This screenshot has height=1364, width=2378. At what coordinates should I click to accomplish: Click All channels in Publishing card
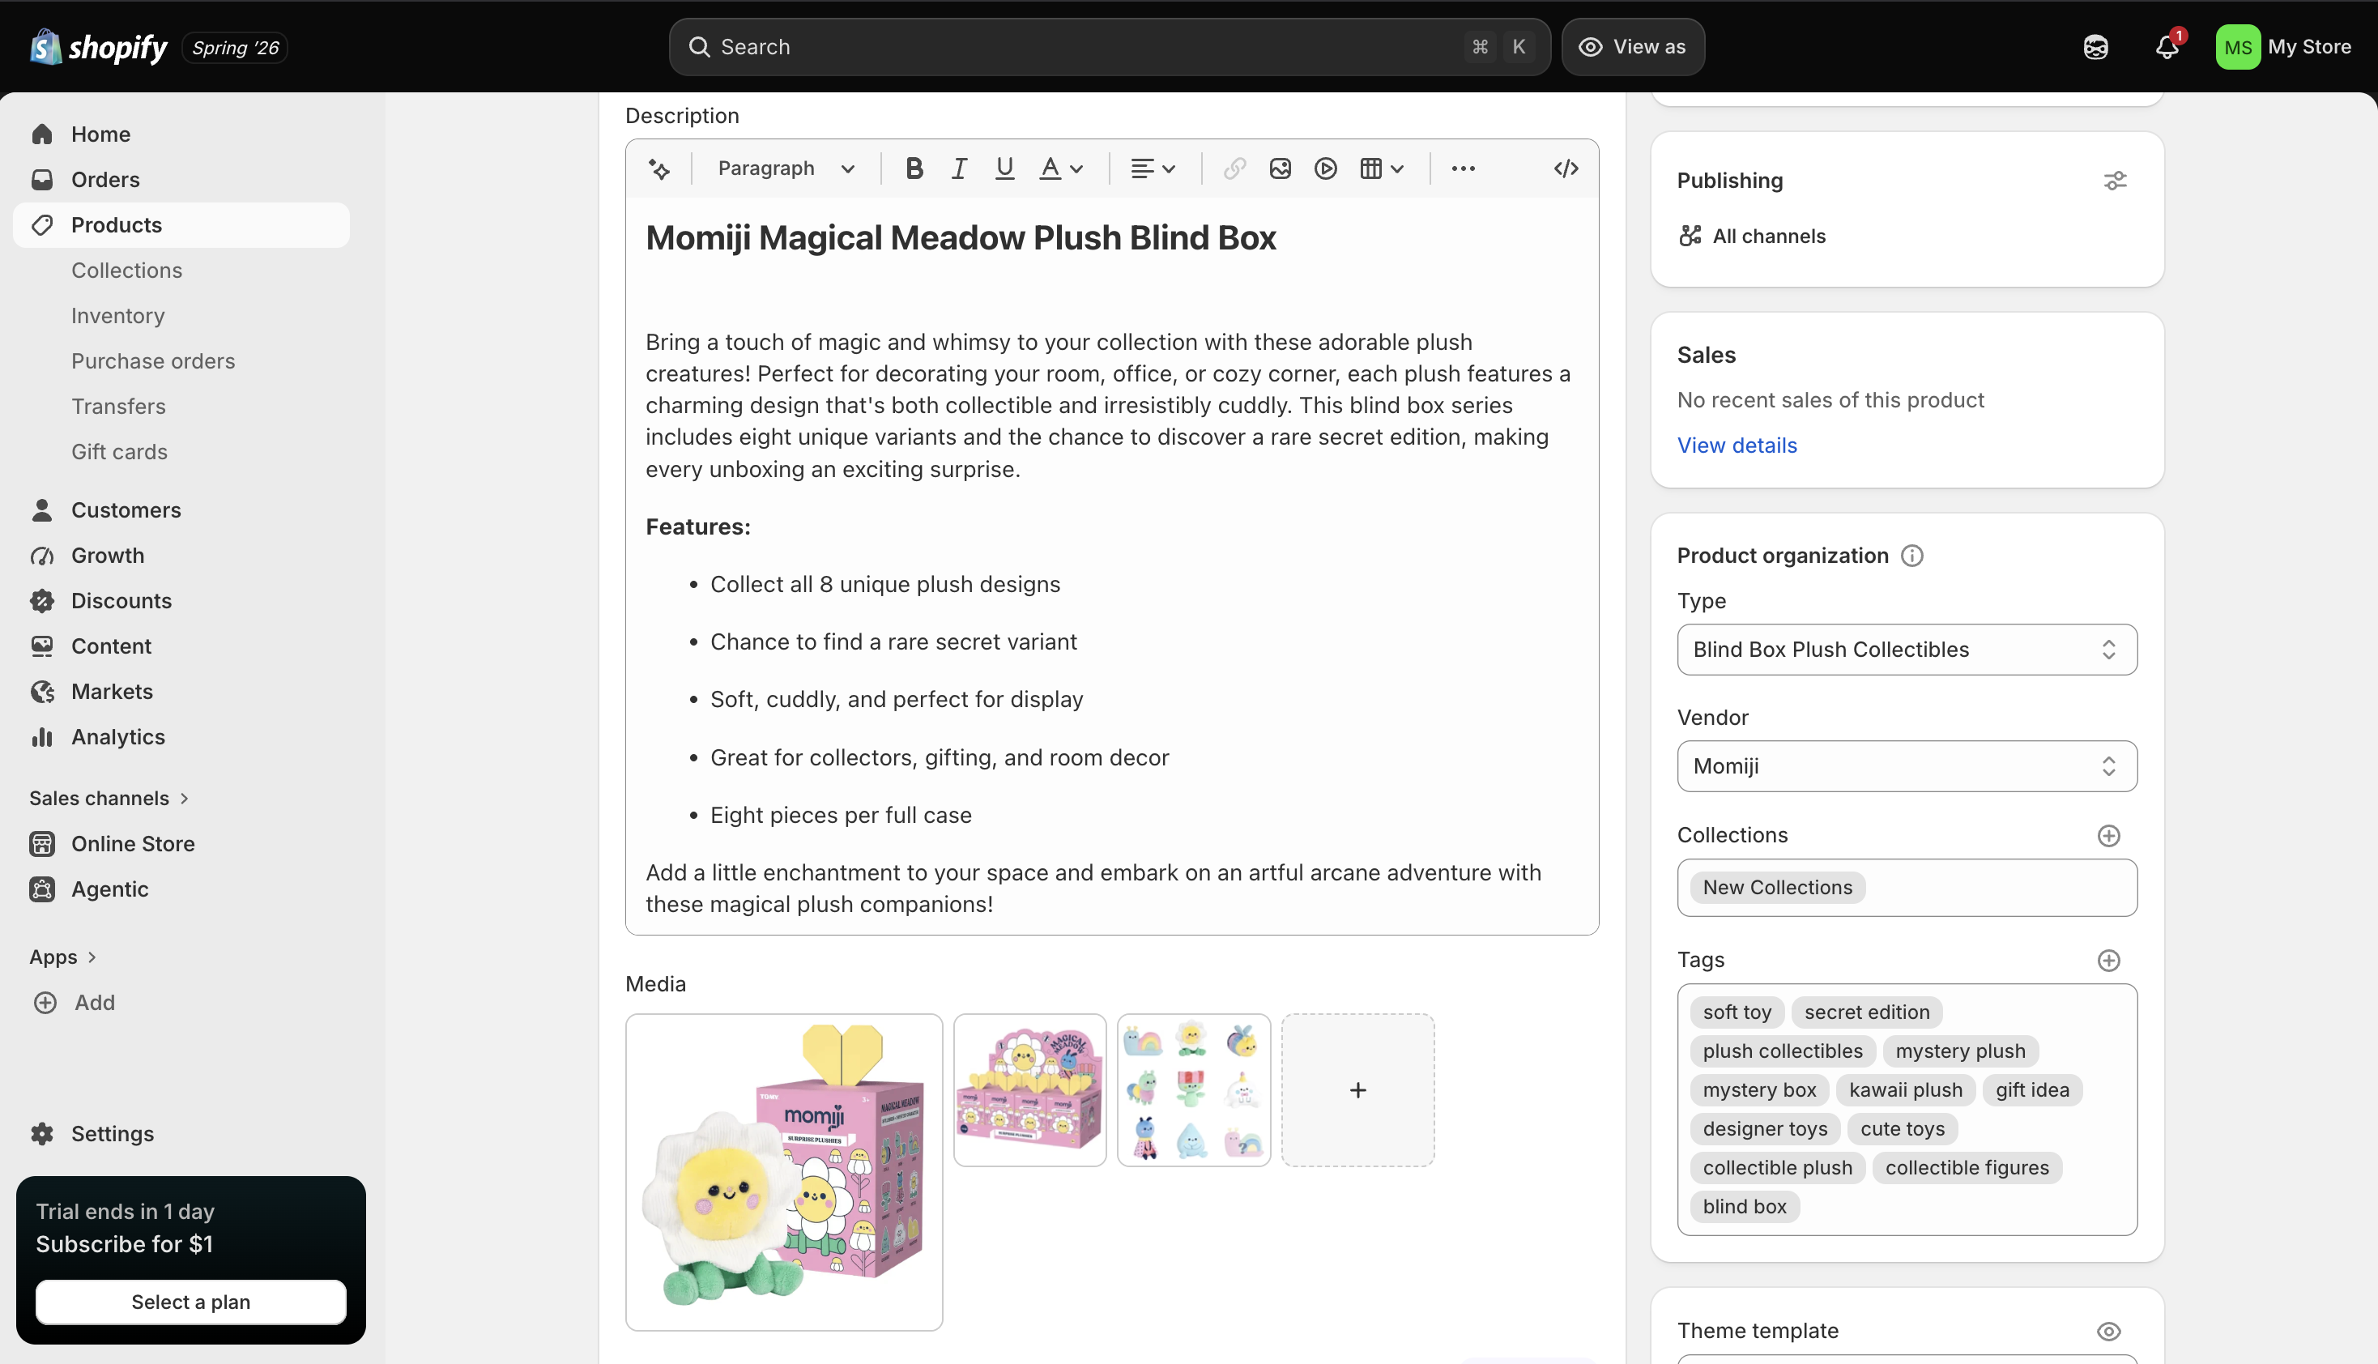pyautogui.click(x=1753, y=236)
